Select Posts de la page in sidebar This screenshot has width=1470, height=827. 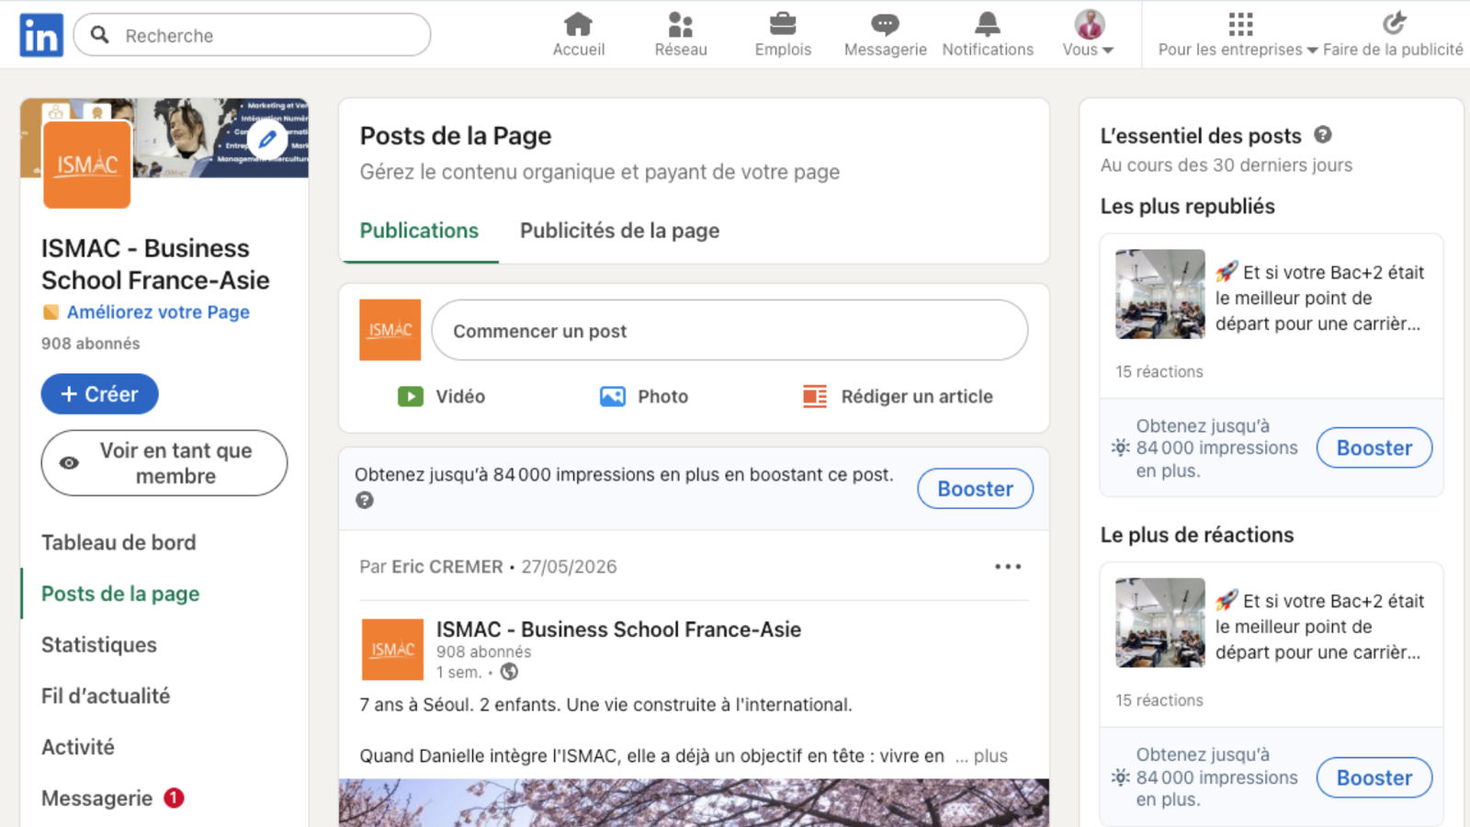pyautogui.click(x=120, y=594)
